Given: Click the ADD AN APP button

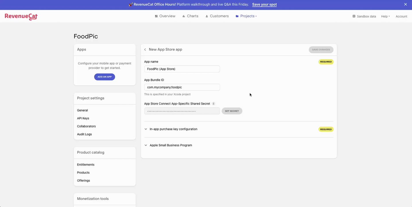Looking at the screenshot, I should (104, 77).
